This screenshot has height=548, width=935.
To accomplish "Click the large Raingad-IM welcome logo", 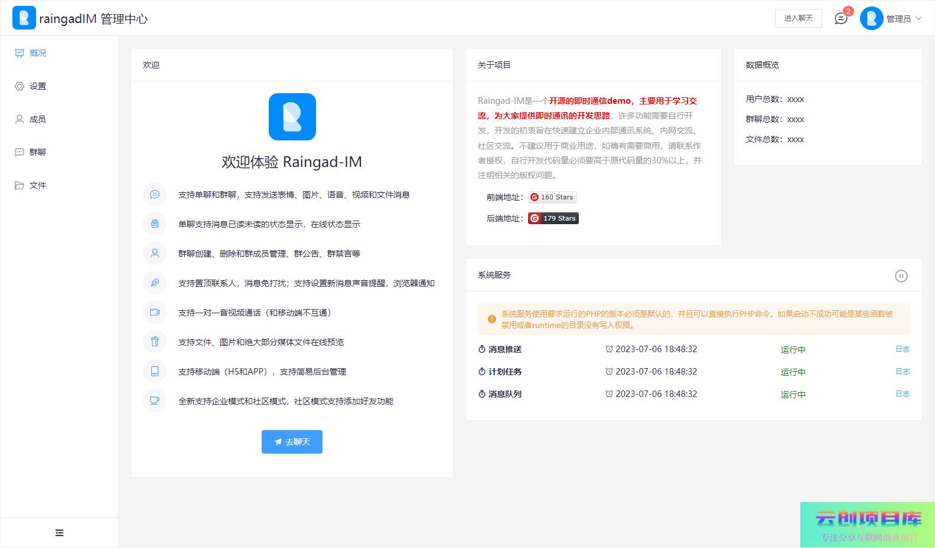I will pyautogui.click(x=292, y=117).
